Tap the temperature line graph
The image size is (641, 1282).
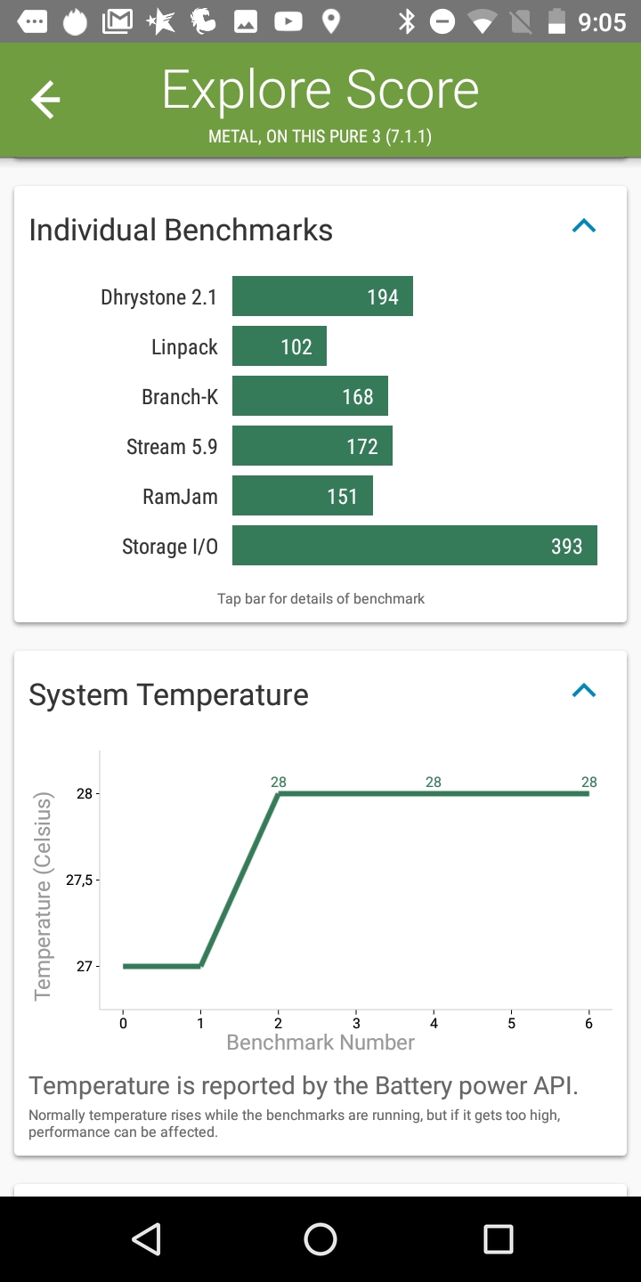(x=356, y=881)
